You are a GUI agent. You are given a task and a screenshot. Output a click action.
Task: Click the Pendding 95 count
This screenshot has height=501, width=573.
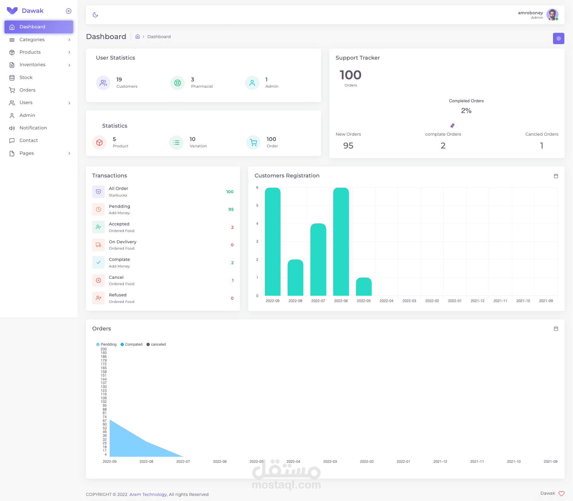coord(231,209)
